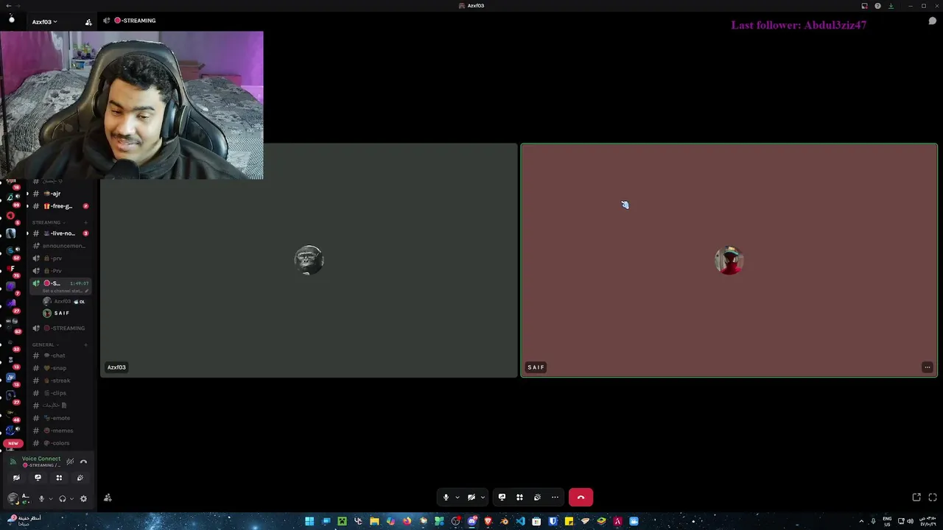The height and width of the screenshot is (530, 943).
Task: Show chat panel icon at top right
Action: tap(932, 21)
